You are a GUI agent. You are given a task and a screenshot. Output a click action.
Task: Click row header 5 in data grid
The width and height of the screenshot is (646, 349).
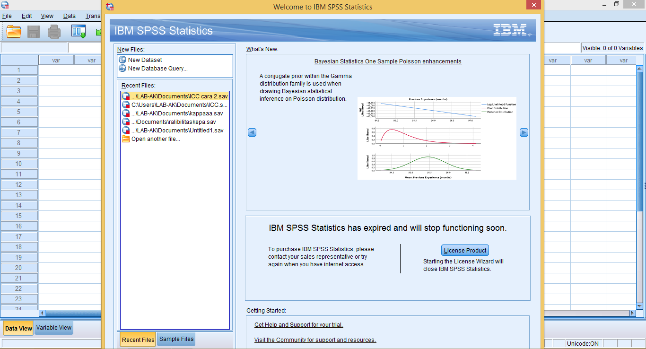[19, 112]
